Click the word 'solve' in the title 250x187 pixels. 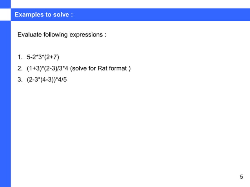pos(61,14)
